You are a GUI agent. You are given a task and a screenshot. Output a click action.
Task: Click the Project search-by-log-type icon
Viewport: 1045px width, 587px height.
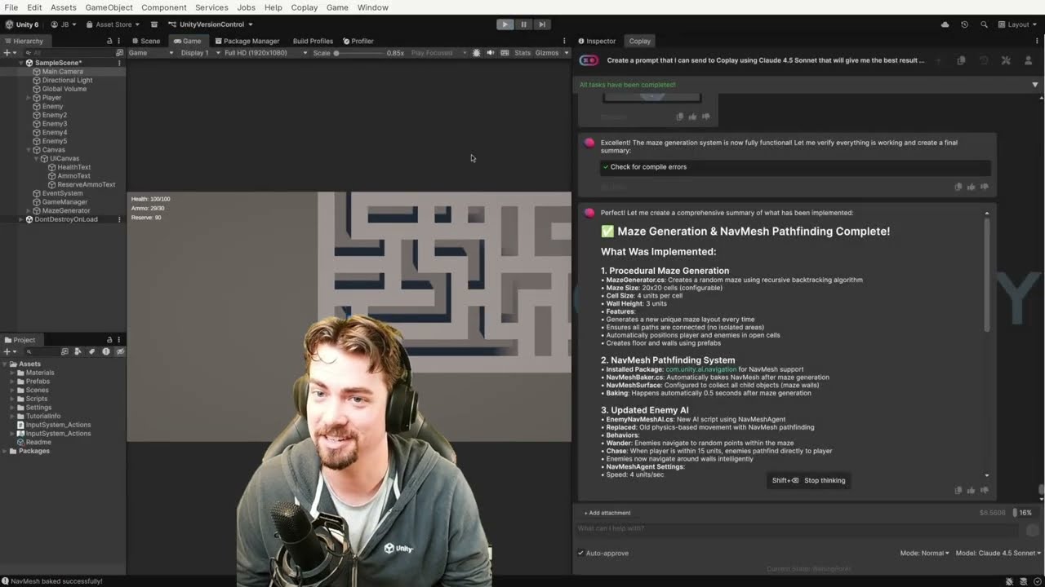click(x=105, y=351)
